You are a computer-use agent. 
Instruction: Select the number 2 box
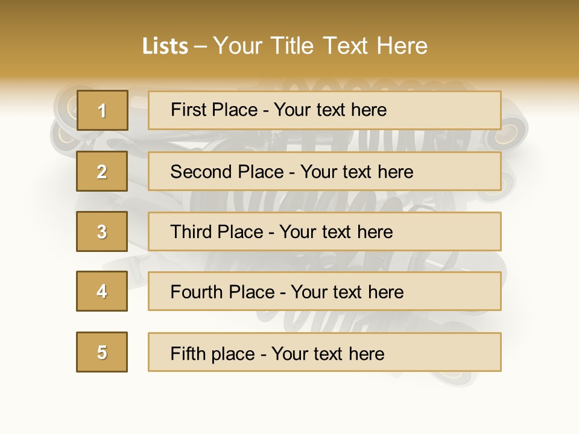(102, 171)
